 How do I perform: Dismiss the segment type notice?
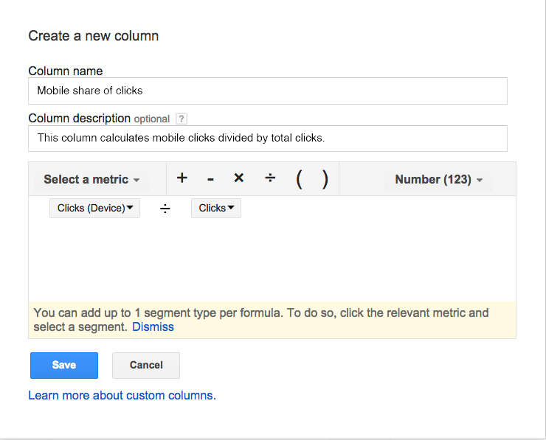[x=153, y=326]
